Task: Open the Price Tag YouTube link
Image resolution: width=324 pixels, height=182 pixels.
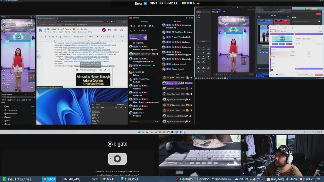Action: click(84, 48)
